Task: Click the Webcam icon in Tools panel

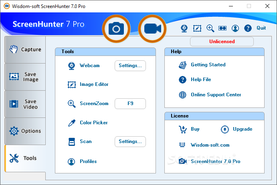Action: (x=71, y=66)
